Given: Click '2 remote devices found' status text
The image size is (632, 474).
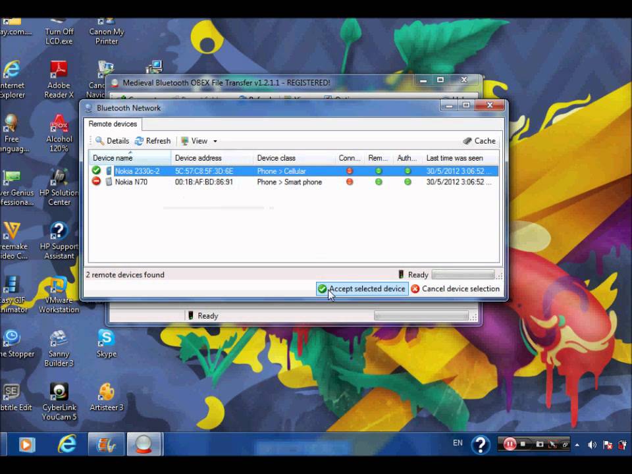Looking at the screenshot, I should coord(125,275).
